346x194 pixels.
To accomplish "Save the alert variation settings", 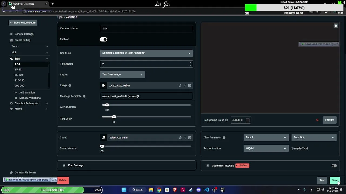I will click(335, 180).
